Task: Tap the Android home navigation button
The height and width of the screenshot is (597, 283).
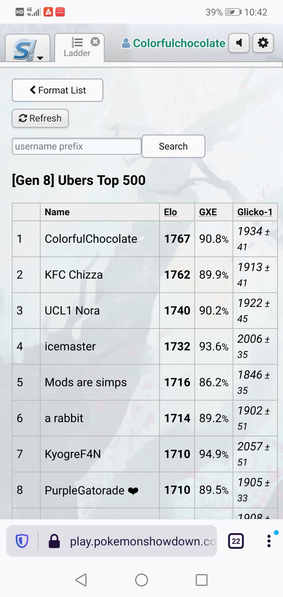Action: tap(142, 580)
